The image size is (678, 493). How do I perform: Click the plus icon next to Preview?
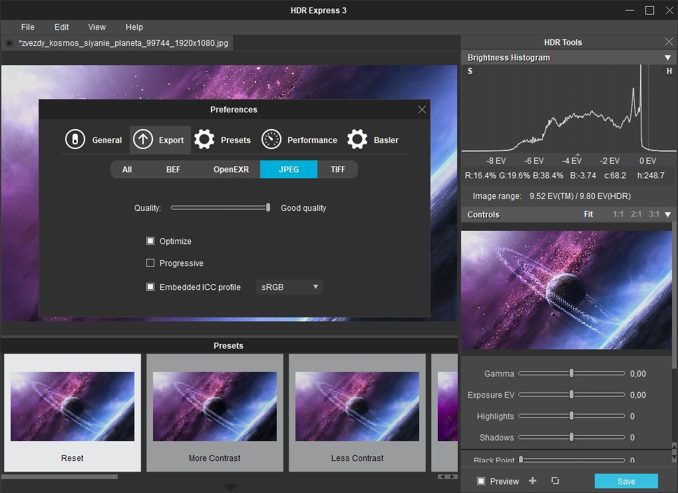pyautogui.click(x=533, y=481)
